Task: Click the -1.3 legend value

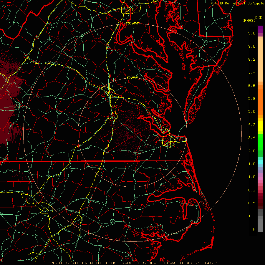Action: point(251,216)
